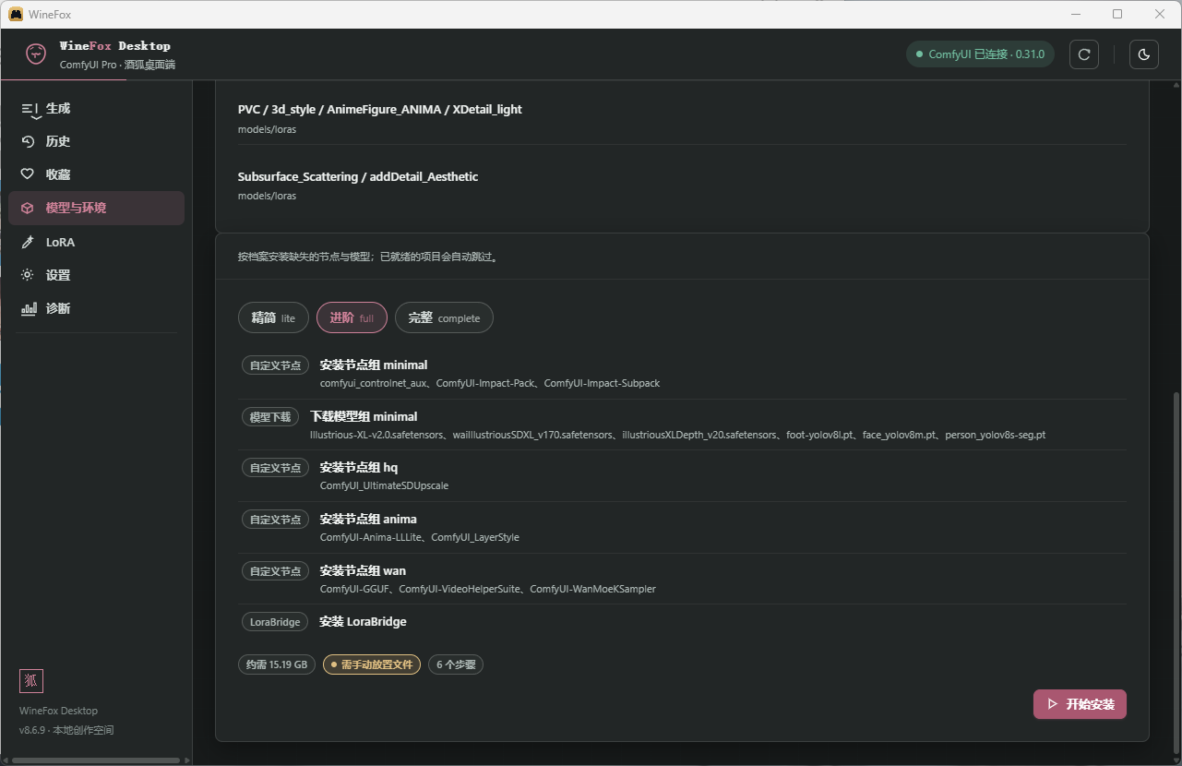Open the 诊断 page
This screenshot has width=1182, height=766.
(x=96, y=308)
